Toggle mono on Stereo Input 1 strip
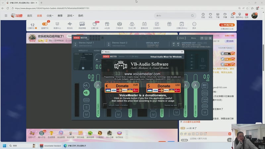Screen dimensions: 265x149 pos(86,100)
